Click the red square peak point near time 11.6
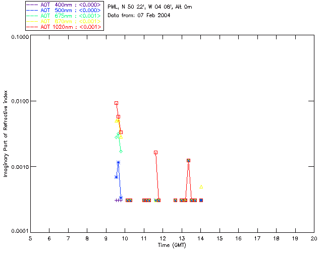This screenshot has width=323, height=258. click(x=156, y=153)
